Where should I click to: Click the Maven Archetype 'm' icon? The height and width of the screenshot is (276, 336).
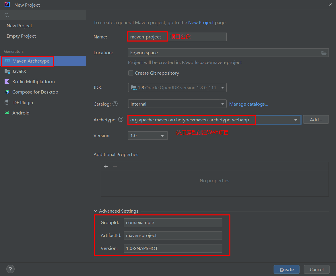pos(7,61)
